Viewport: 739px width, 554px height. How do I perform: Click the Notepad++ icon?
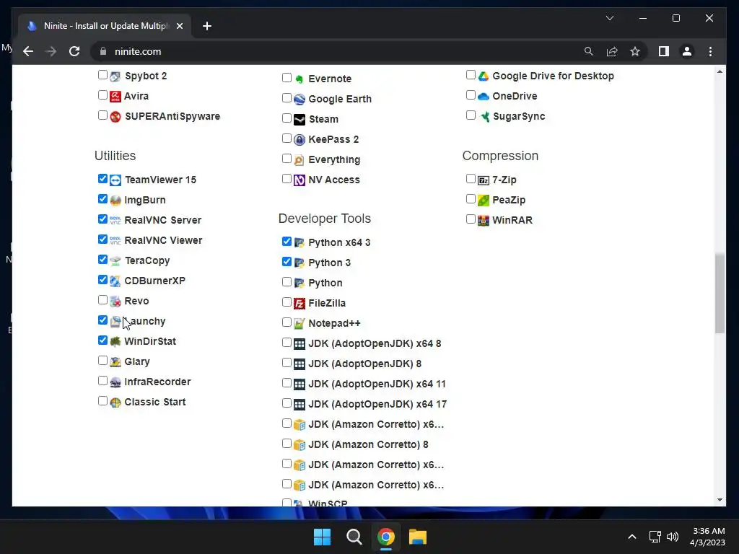(x=299, y=324)
